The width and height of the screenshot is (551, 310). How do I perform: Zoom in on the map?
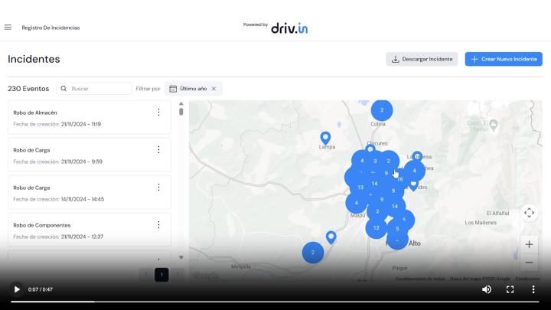529,244
